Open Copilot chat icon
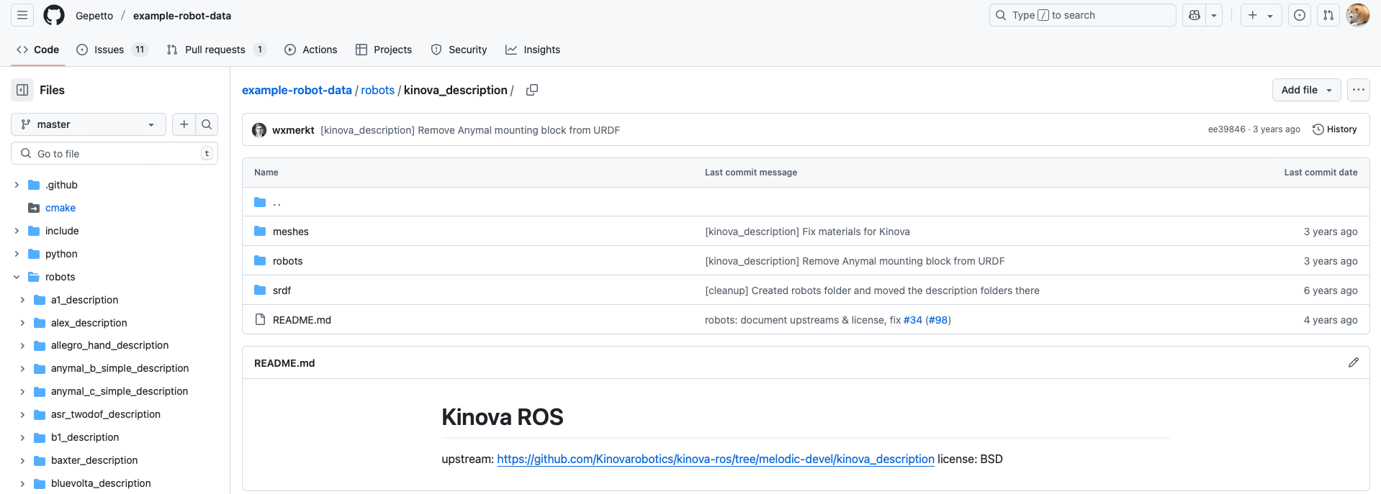Viewport: 1381px width, 494px height. pos(1195,15)
